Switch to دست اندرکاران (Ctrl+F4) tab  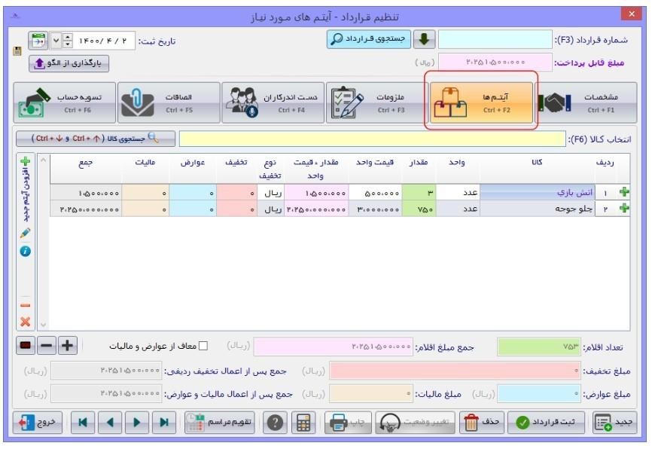pos(273,102)
